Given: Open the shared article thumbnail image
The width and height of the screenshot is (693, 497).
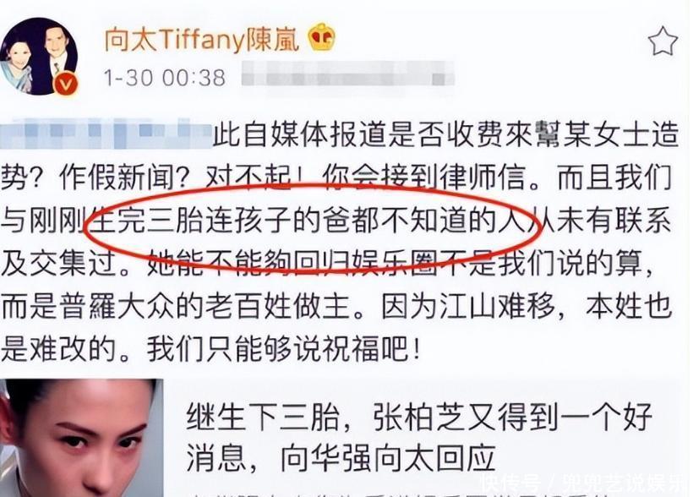Looking at the screenshot, I should pyautogui.click(x=81, y=438).
